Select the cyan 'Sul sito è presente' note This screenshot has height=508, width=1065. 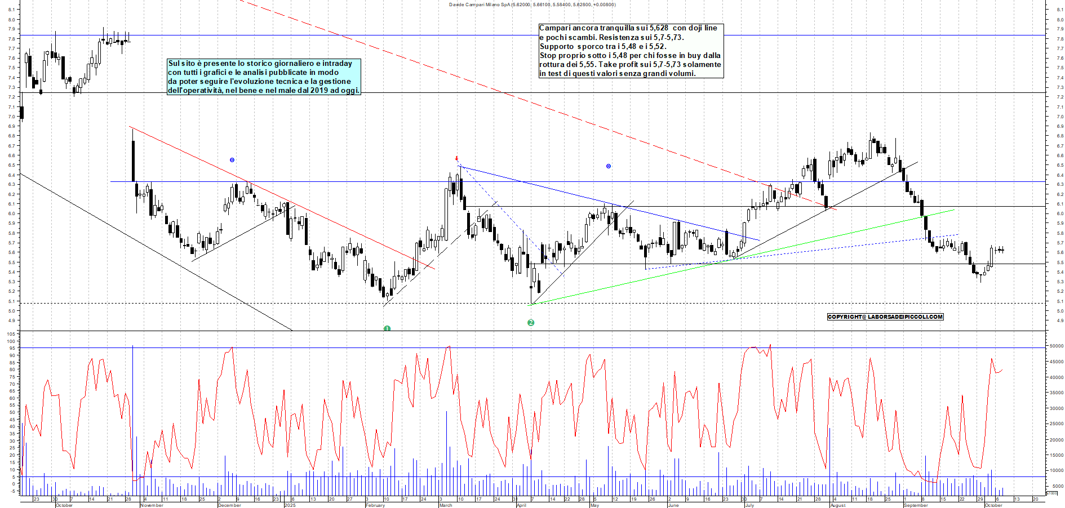[x=264, y=77]
